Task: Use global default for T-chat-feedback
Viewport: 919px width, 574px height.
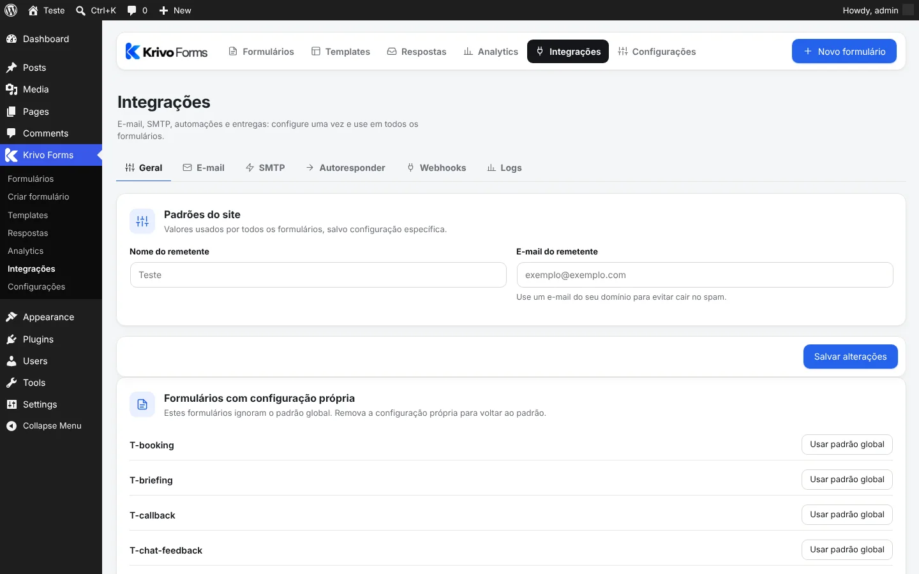Action: (847, 550)
